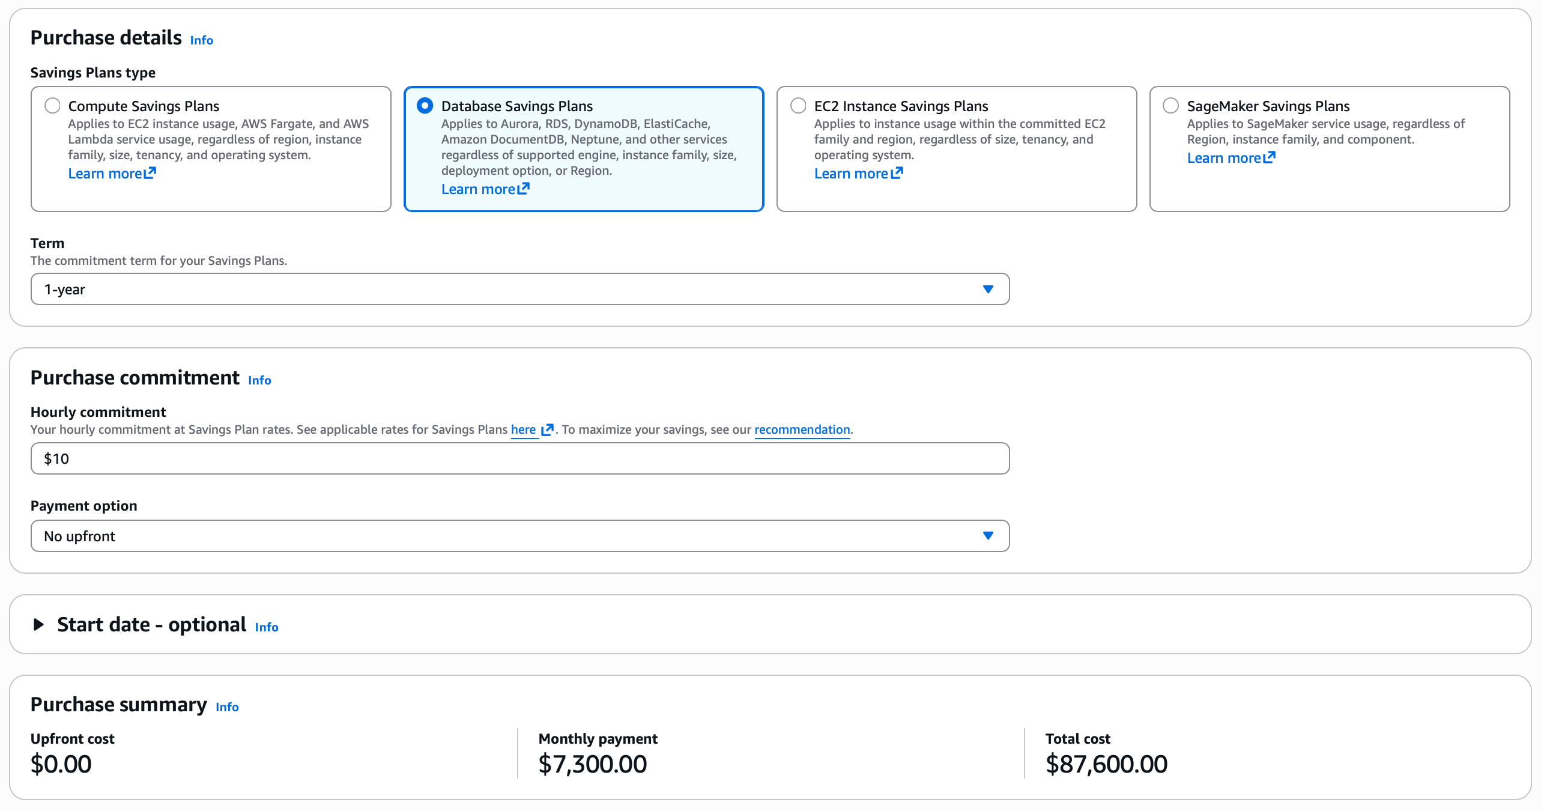Open the Term dropdown showing 1-year
The image size is (1541, 811).
[x=519, y=290]
